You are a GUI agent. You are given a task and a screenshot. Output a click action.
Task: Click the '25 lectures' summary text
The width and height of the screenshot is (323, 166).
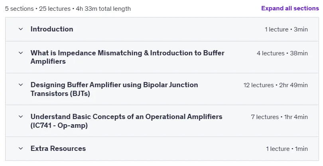(55, 9)
